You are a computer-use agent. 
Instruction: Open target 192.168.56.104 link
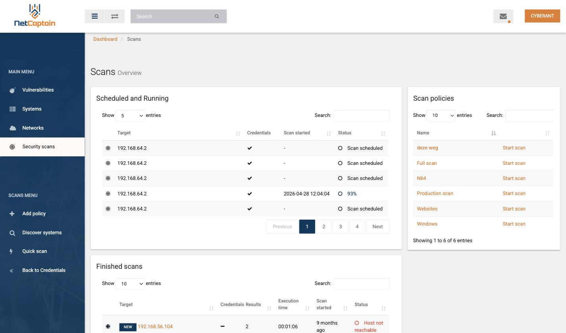coord(155,327)
